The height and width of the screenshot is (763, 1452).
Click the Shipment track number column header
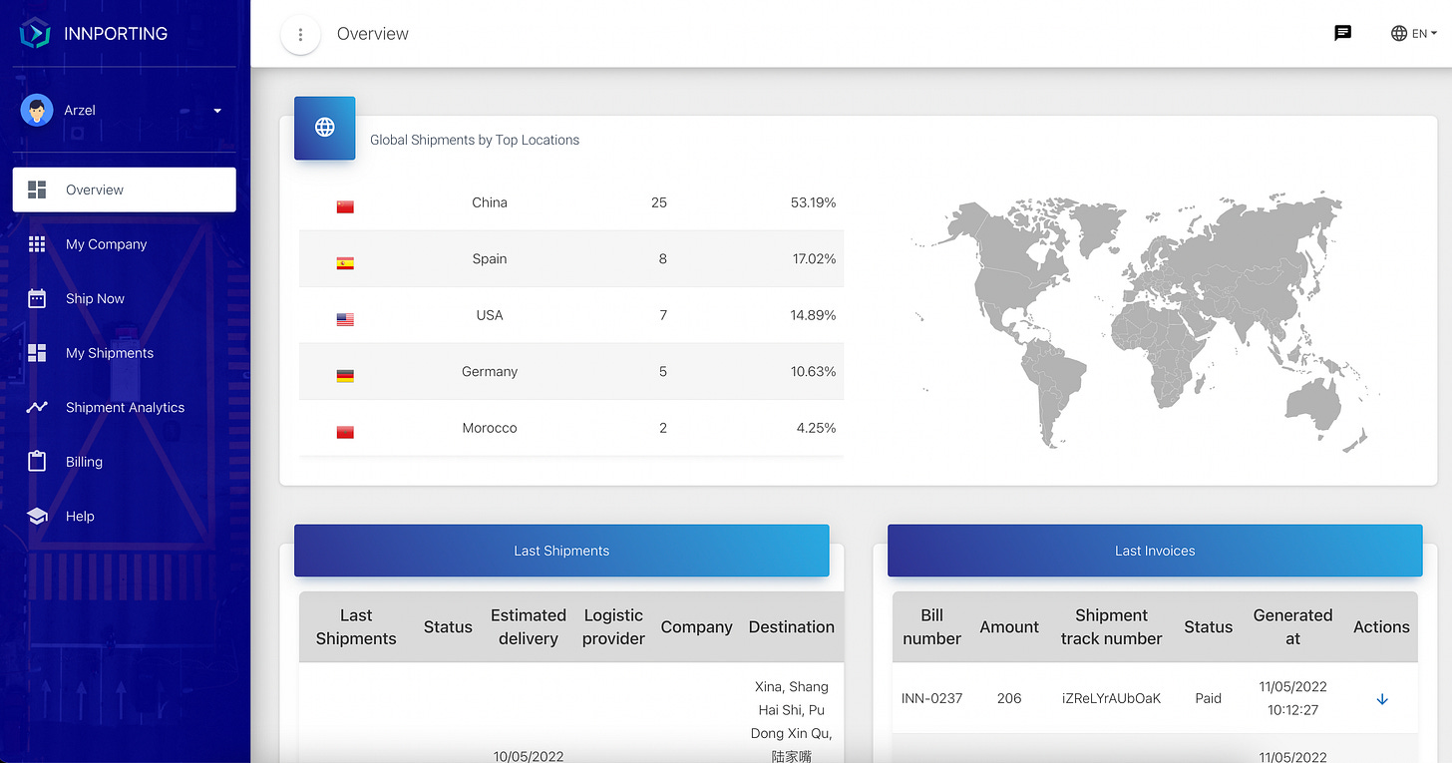[1111, 626]
